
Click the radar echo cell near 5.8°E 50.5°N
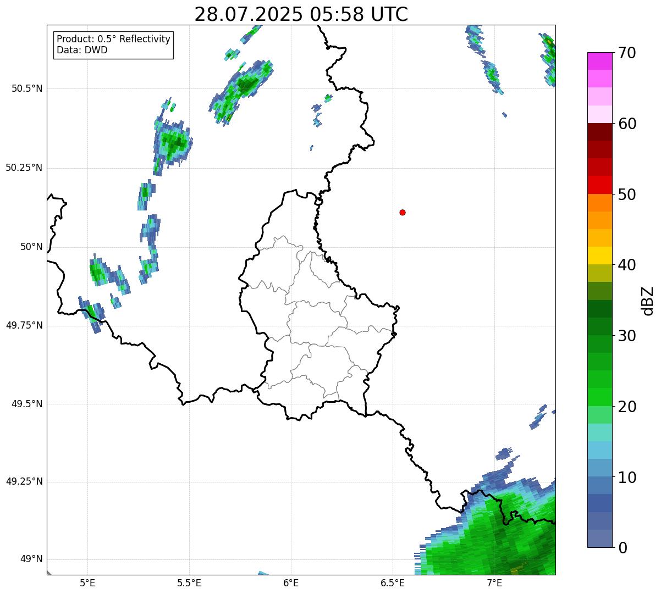[x=242, y=91]
